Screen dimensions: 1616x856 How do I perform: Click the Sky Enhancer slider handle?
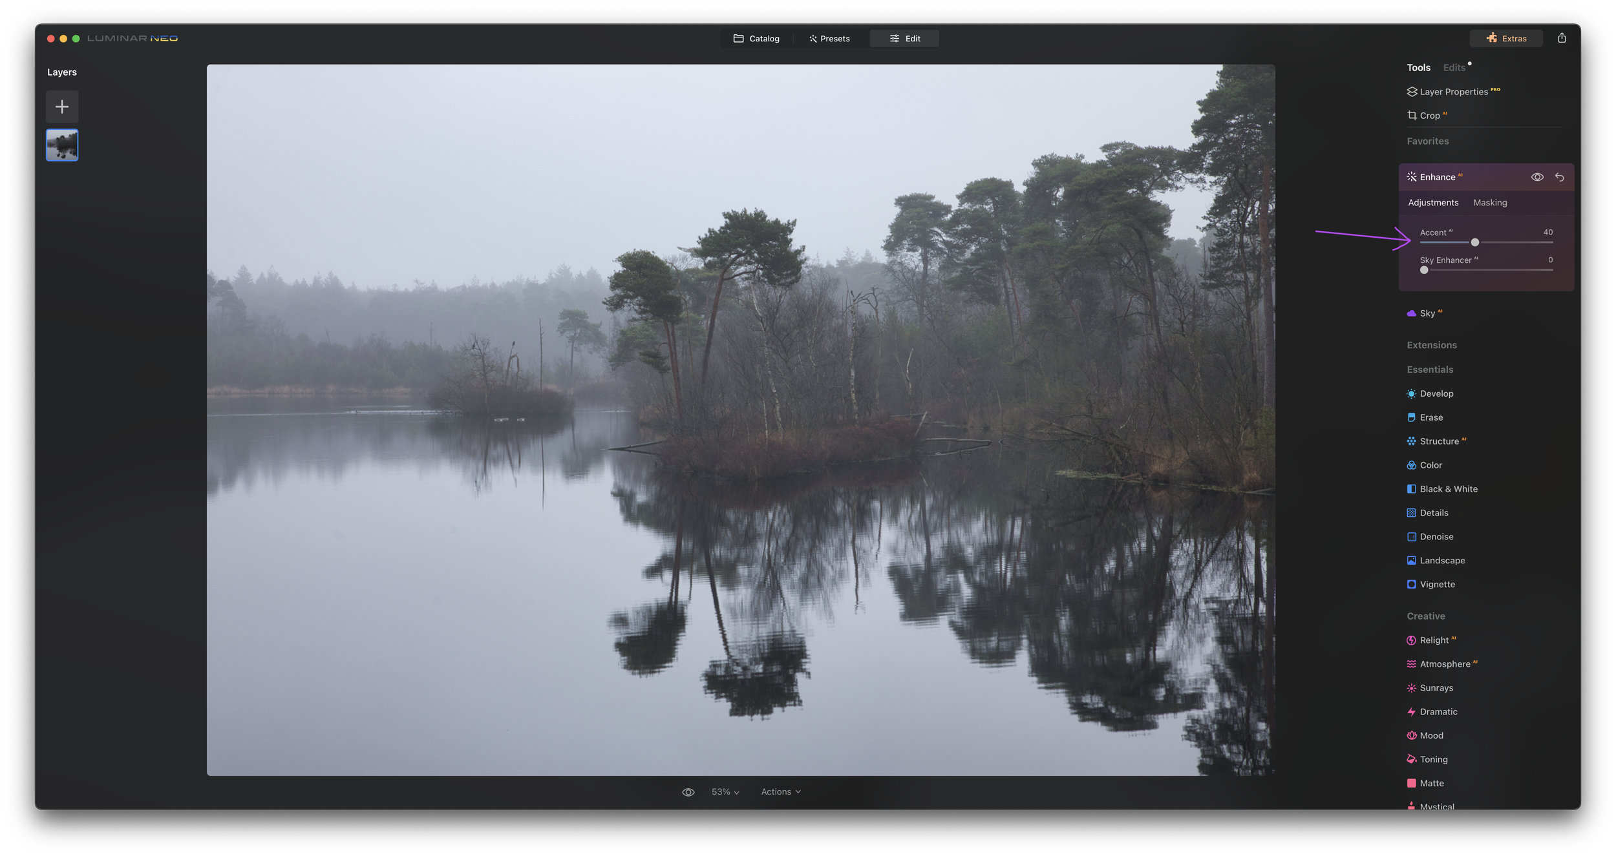click(1424, 270)
